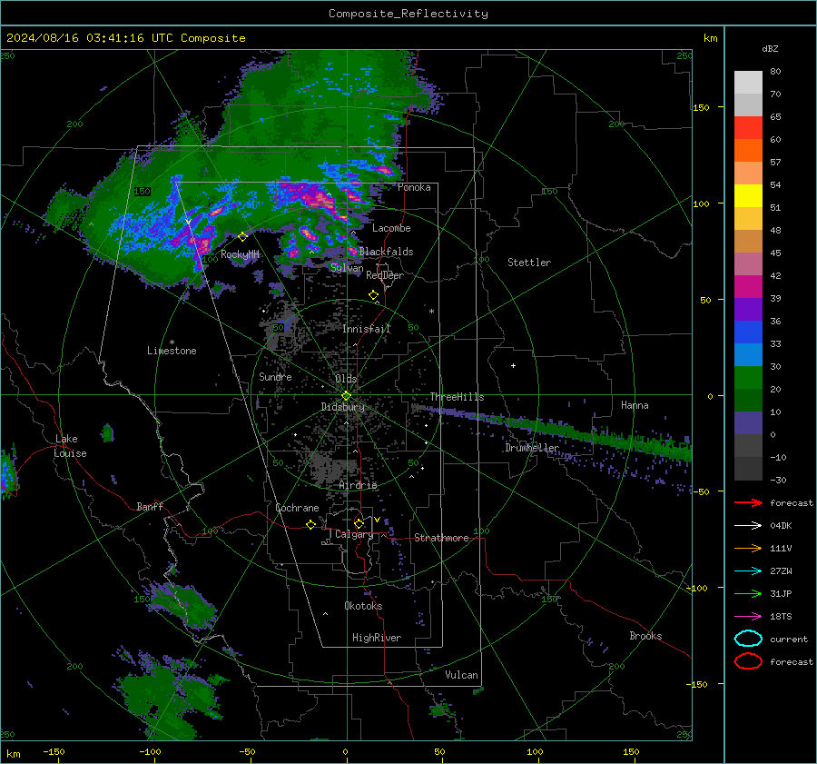Click the red 'forecast' ellipse icon
This screenshot has height=764, width=817.
pyautogui.click(x=748, y=661)
